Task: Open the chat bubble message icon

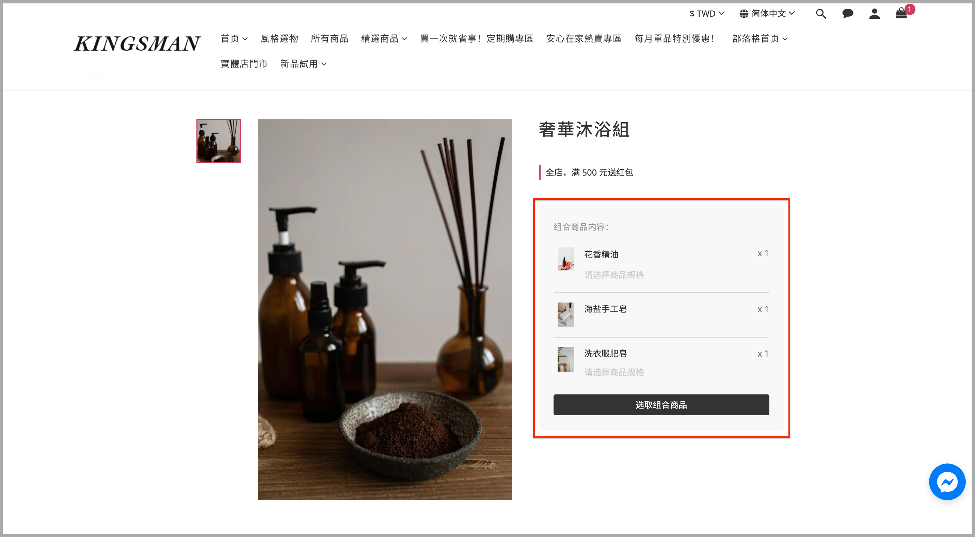Action: tap(847, 14)
